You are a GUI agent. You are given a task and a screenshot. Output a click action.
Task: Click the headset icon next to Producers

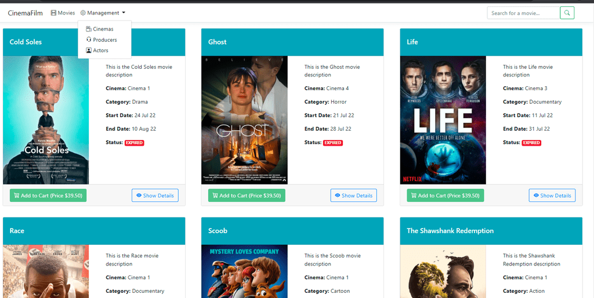tap(89, 39)
